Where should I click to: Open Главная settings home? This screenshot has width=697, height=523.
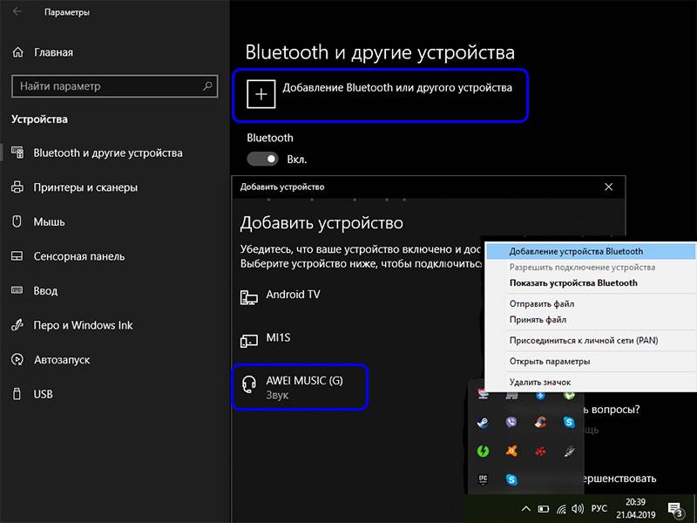click(x=53, y=52)
